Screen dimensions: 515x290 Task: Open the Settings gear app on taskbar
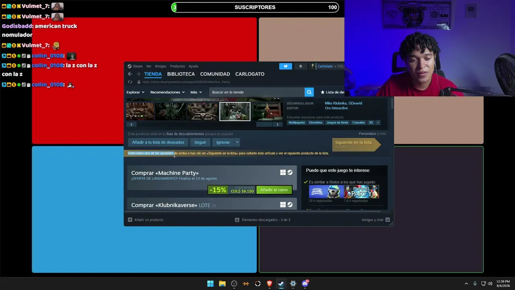click(x=293, y=284)
